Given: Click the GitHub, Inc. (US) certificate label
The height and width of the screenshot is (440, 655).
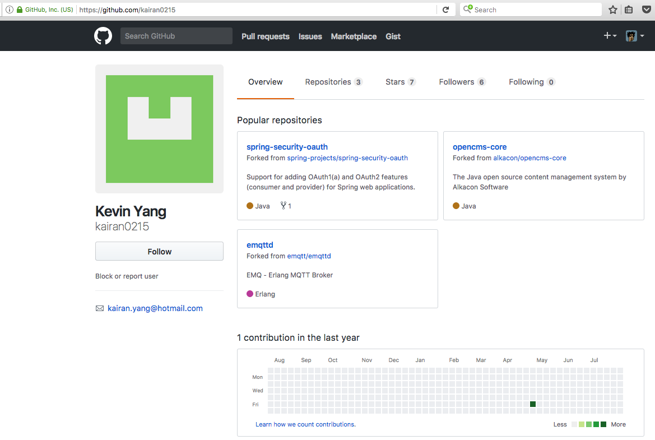Looking at the screenshot, I should [49, 9].
